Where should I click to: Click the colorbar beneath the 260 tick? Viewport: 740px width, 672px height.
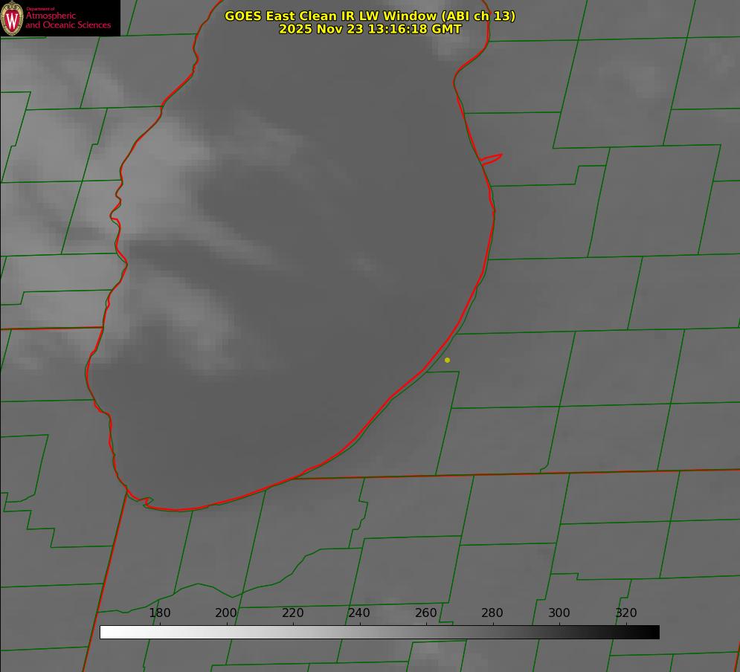point(426,633)
